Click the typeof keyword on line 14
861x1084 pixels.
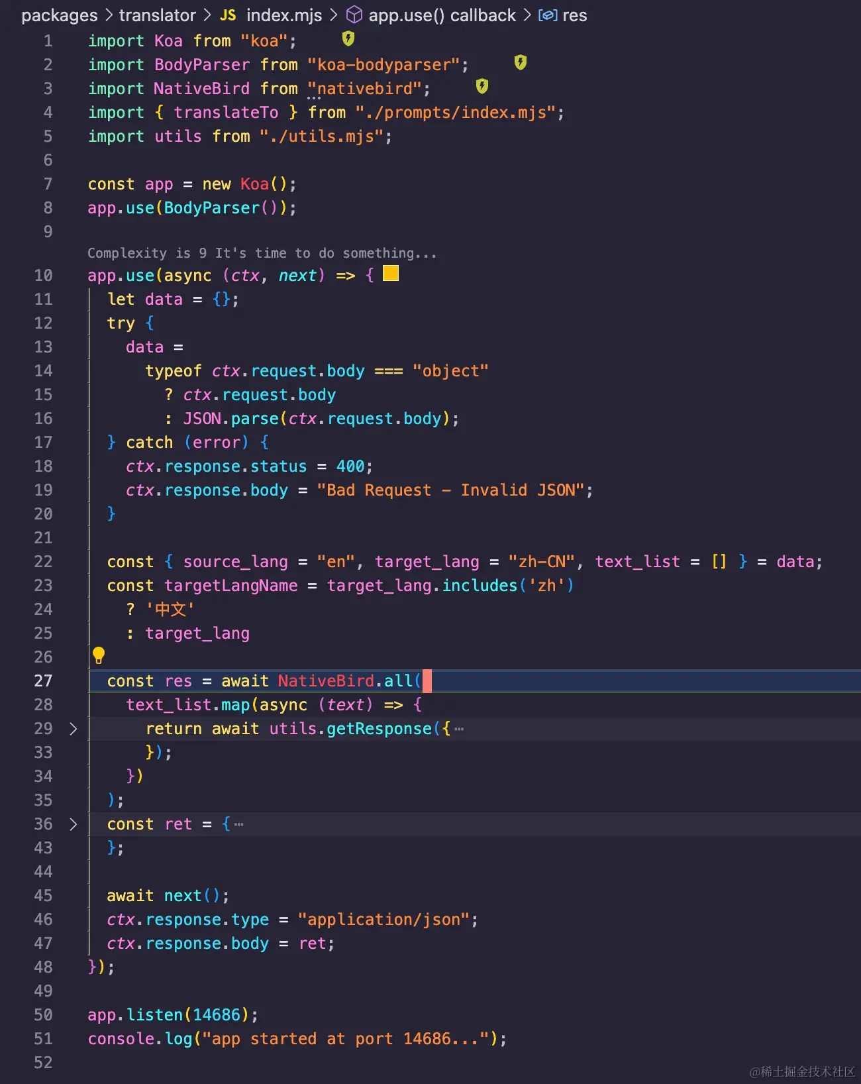pos(174,371)
